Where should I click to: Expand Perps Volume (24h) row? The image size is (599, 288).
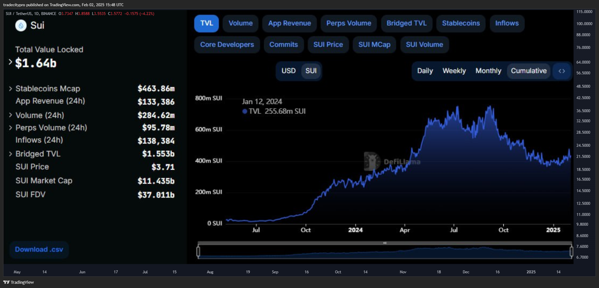pyautogui.click(x=10, y=128)
